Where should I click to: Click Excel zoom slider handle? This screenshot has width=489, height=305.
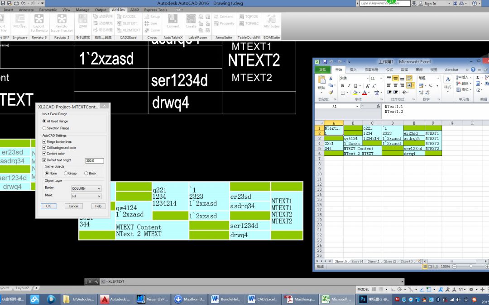click(x=470, y=267)
